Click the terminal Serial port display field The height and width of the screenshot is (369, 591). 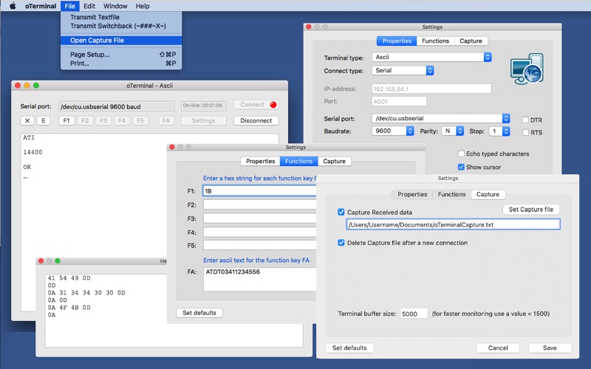pos(117,106)
